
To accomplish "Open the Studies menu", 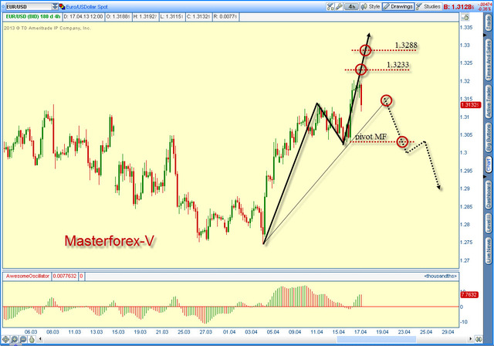I will pyautogui.click(x=428, y=6).
